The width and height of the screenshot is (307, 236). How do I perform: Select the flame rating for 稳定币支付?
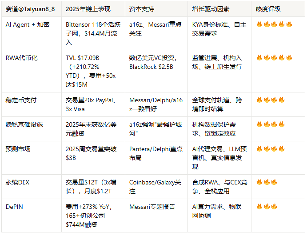[271, 100]
